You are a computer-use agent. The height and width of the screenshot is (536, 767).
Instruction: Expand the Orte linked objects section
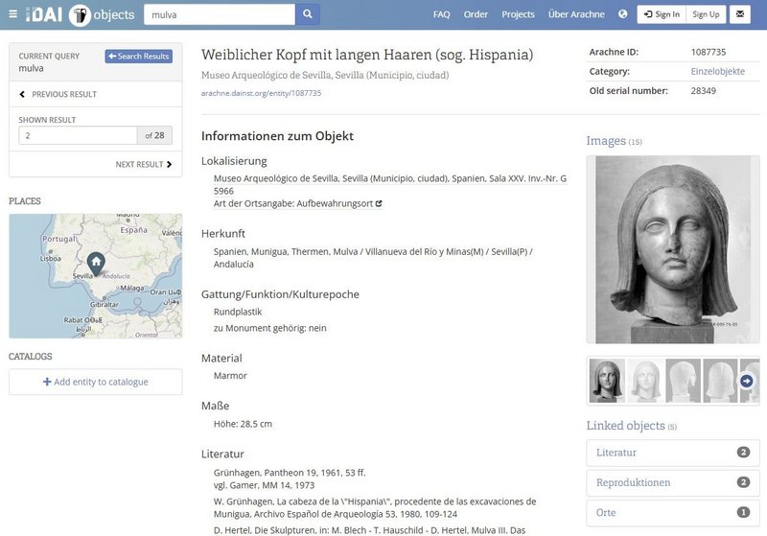[672, 513]
